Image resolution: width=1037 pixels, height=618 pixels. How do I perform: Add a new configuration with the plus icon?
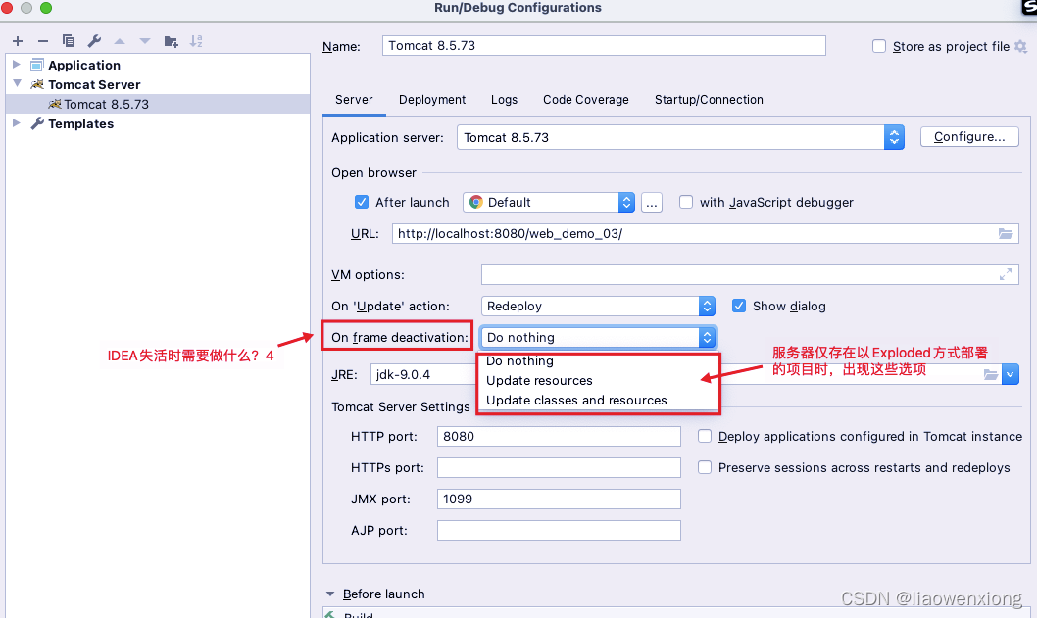(18, 41)
